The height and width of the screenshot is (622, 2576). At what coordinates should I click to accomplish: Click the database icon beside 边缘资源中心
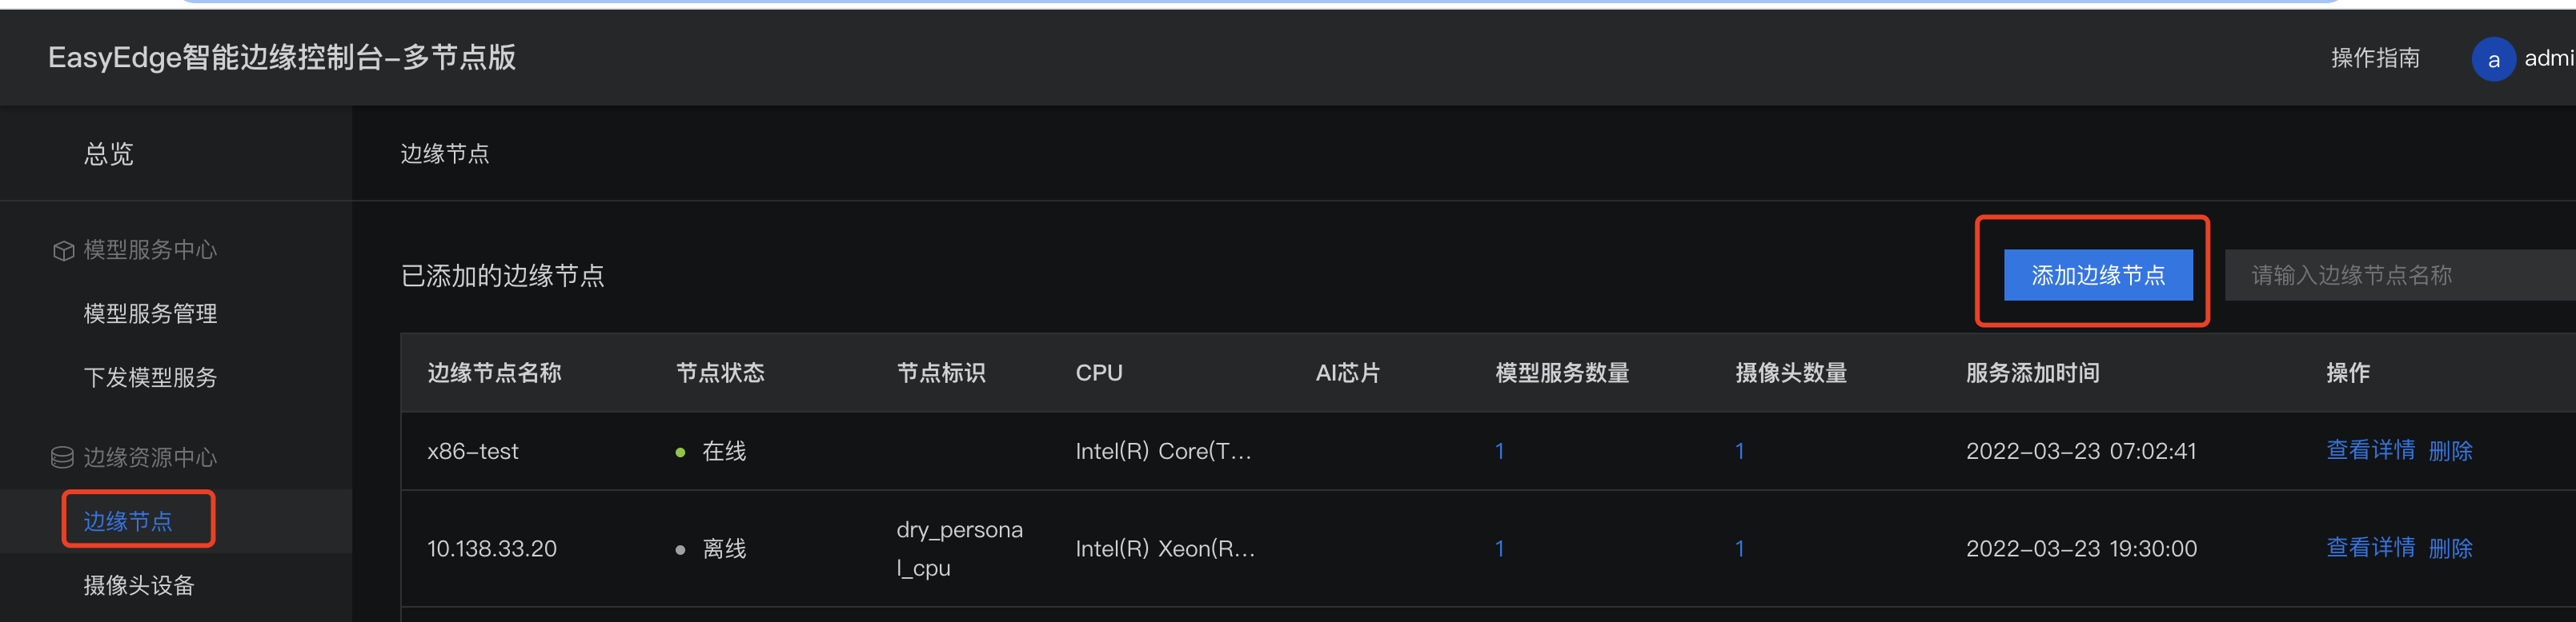coord(62,457)
